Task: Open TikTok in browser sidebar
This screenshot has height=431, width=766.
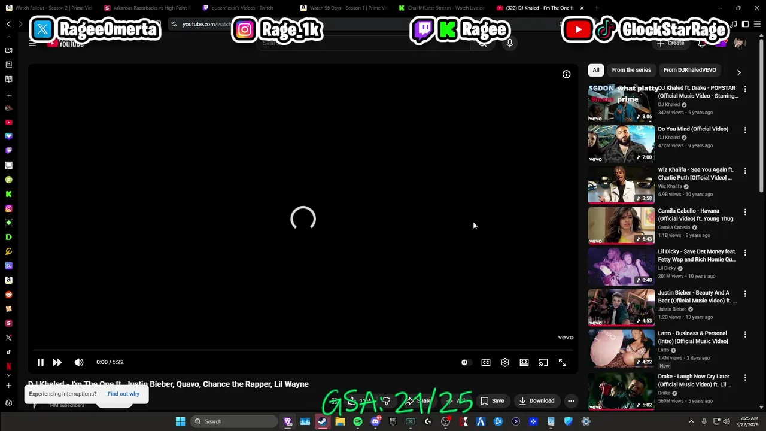Action: 8,352
